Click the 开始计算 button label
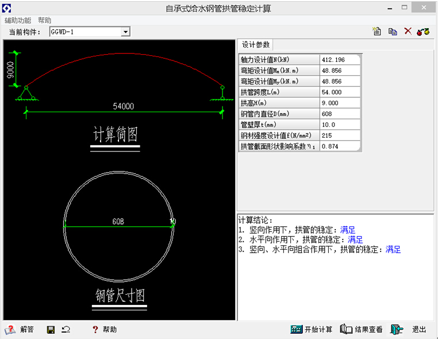This screenshot has width=438, height=339. coord(318,329)
